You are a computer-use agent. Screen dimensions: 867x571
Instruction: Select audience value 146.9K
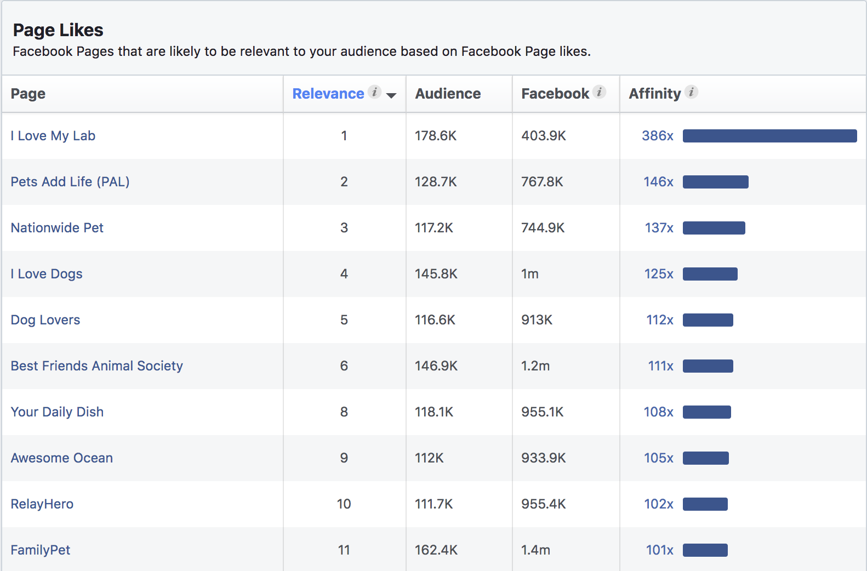pos(436,366)
